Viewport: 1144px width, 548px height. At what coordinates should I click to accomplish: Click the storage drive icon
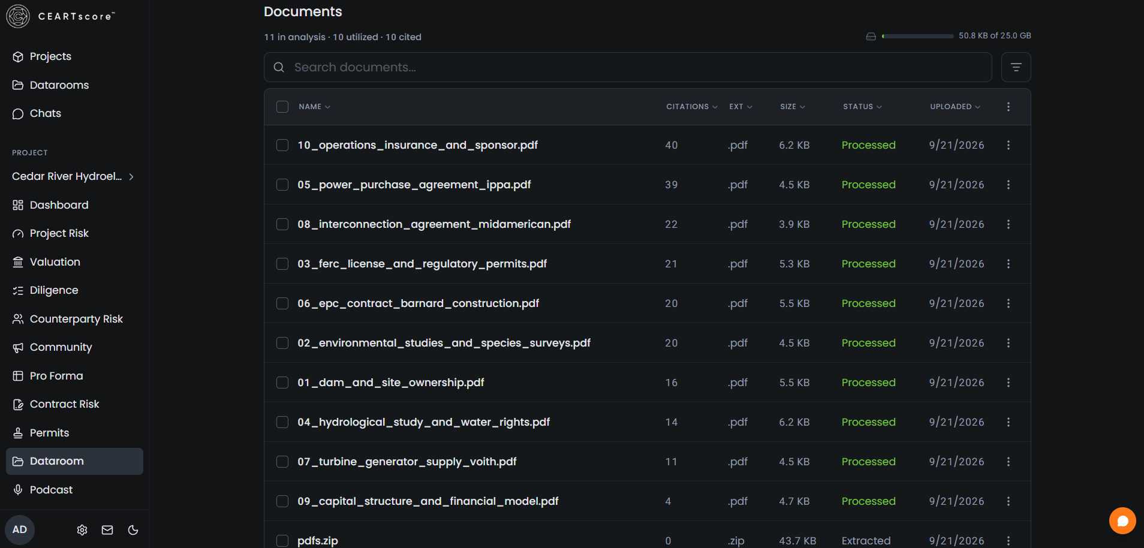871,36
